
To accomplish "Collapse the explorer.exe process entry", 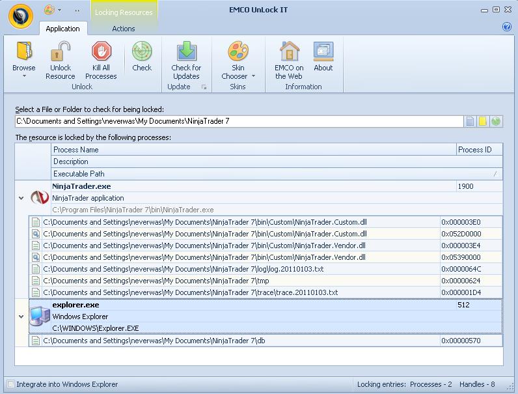I will (x=21, y=317).
